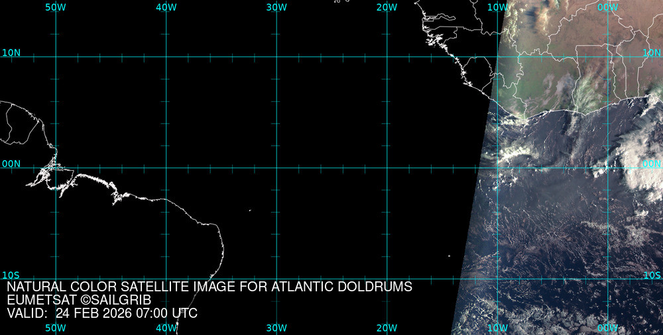
Task: Click the 30W longitude label along the top edge
Action: point(276,7)
